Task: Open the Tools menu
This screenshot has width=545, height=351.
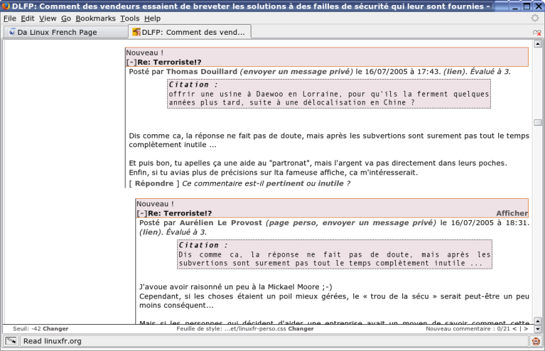Action: 129,18
